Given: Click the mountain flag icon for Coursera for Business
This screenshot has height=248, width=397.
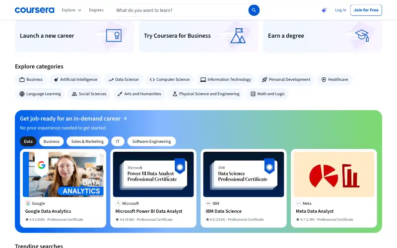Looking at the screenshot, I should click(238, 35).
